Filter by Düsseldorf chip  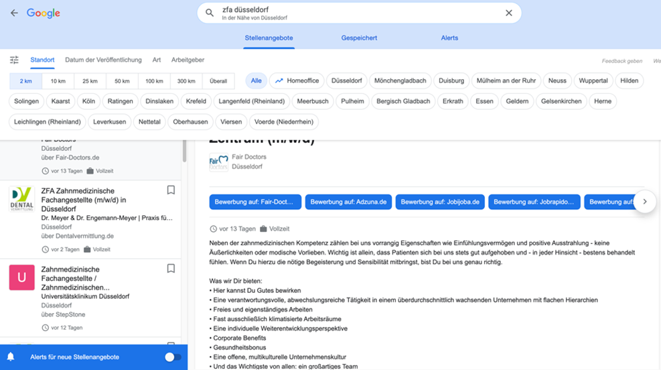tap(346, 80)
